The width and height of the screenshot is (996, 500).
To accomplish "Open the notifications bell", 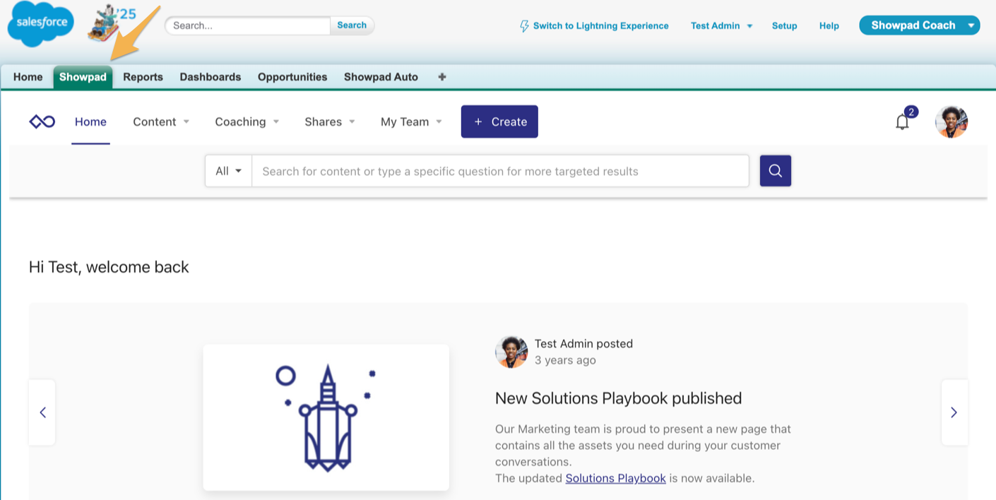I will click(902, 122).
